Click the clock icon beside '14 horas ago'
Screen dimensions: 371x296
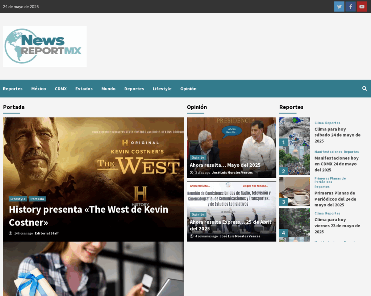[11, 233]
